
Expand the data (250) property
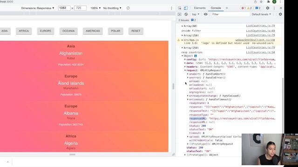185,63
